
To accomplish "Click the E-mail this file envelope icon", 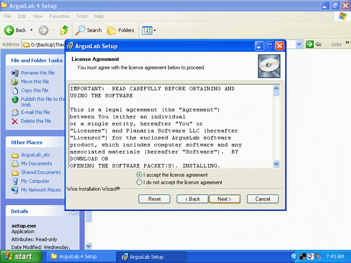I will [15, 113].
